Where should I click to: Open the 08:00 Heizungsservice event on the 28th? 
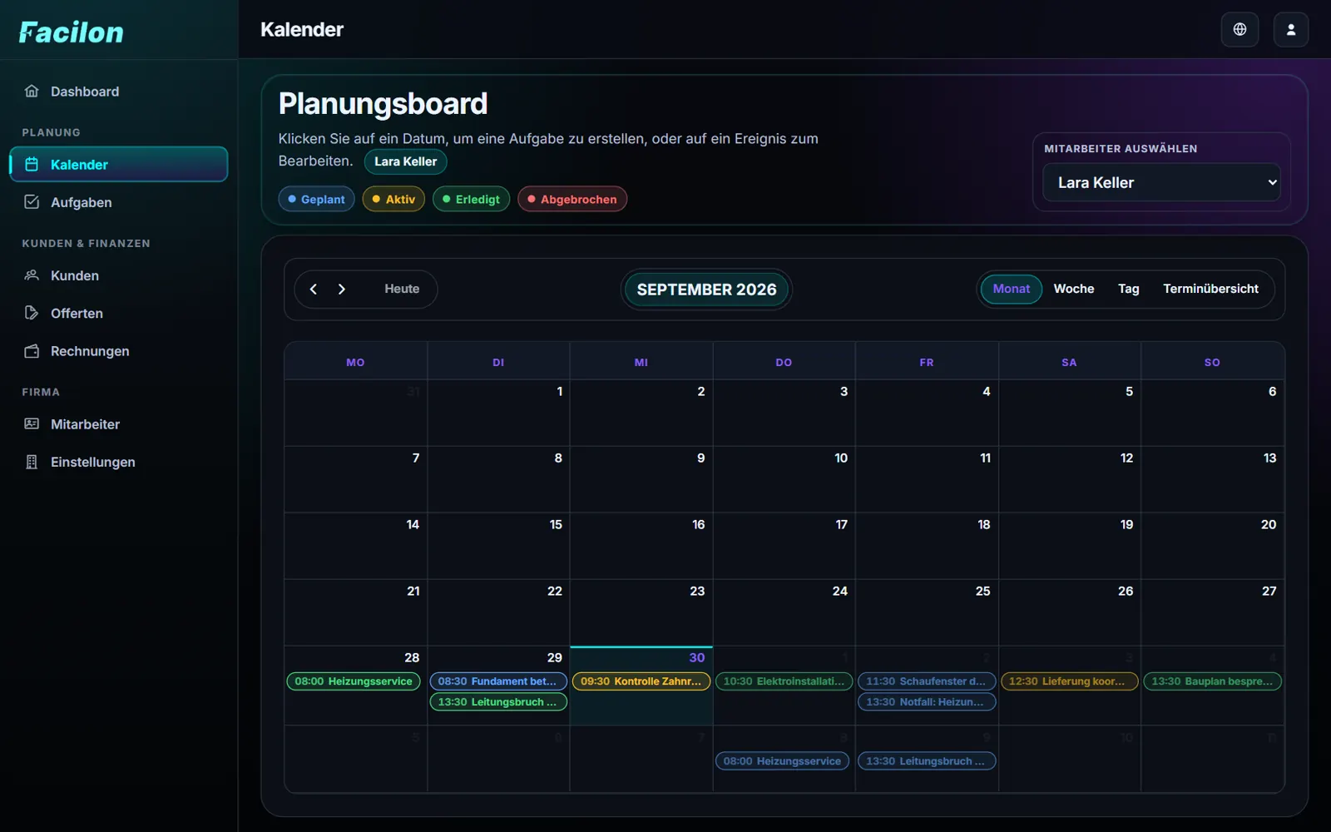pyautogui.click(x=354, y=681)
